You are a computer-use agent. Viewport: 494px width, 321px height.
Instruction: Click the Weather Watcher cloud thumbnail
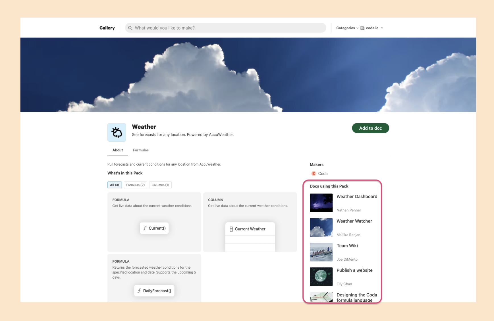(x=321, y=227)
